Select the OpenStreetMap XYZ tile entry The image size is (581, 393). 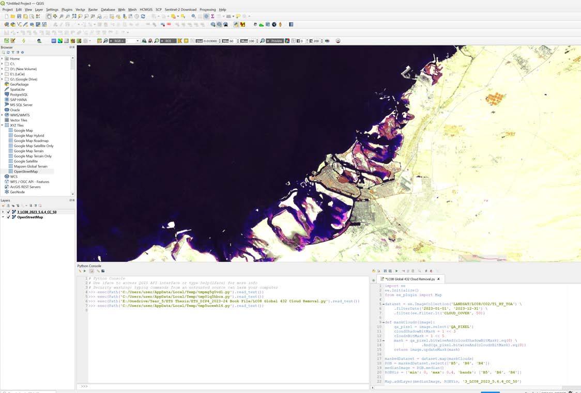coord(25,171)
